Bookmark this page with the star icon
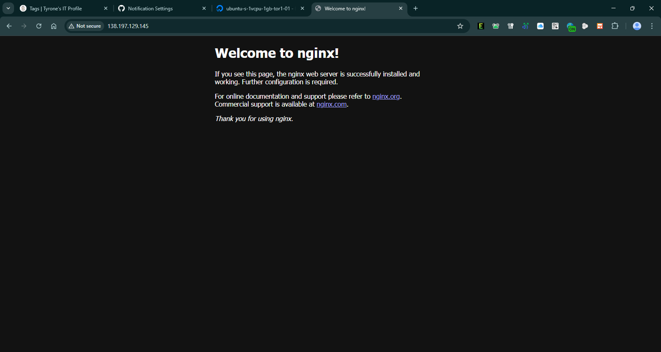This screenshot has height=352, width=661. pyautogui.click(x=460, y=26)
